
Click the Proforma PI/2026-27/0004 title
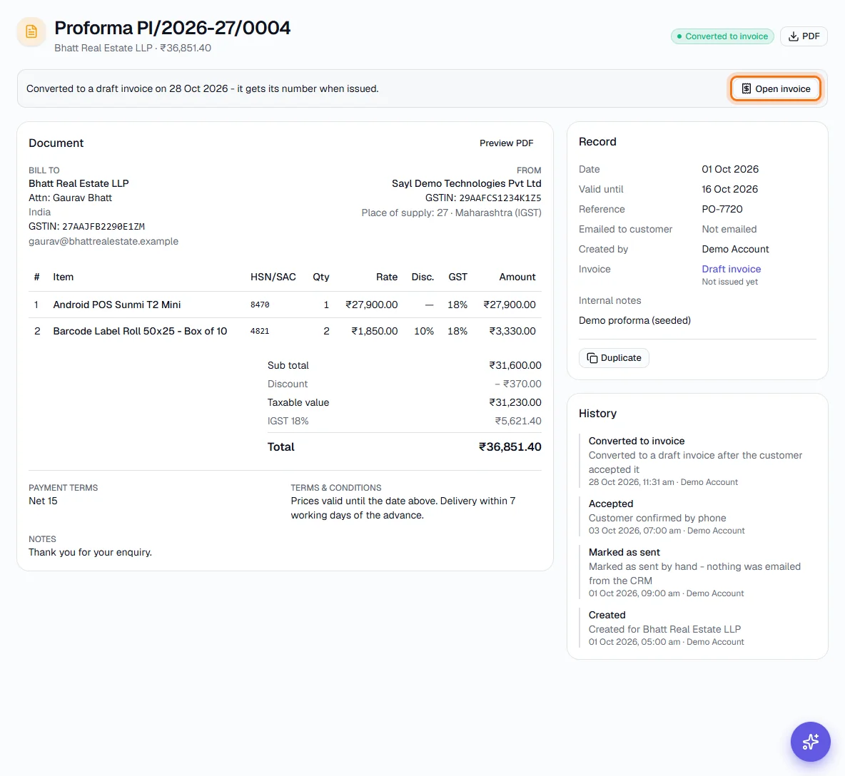pos(173,28)
